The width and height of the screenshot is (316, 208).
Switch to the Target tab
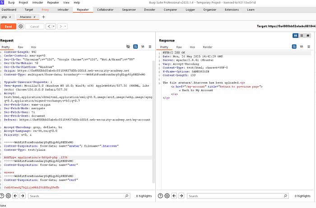pos(29,9)
